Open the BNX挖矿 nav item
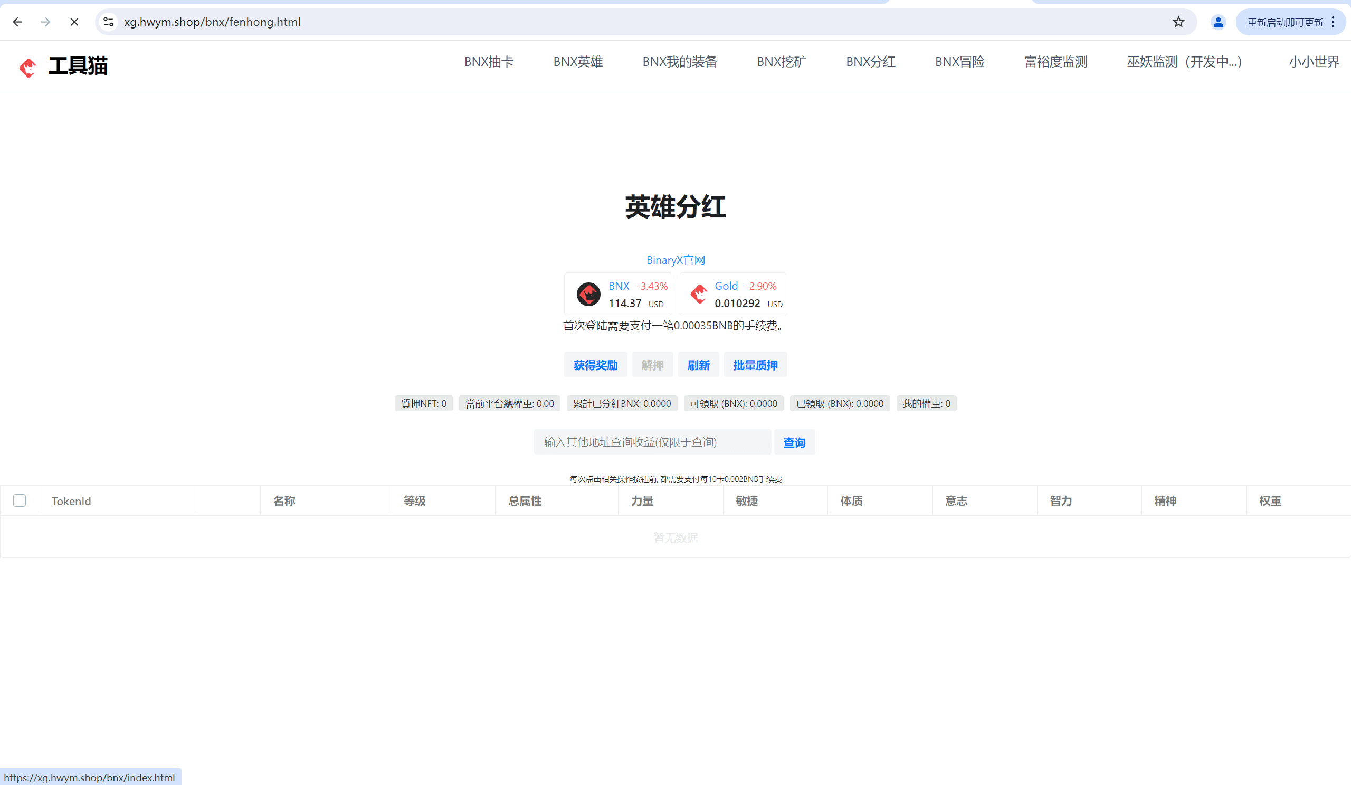 (x=781, y=62)
